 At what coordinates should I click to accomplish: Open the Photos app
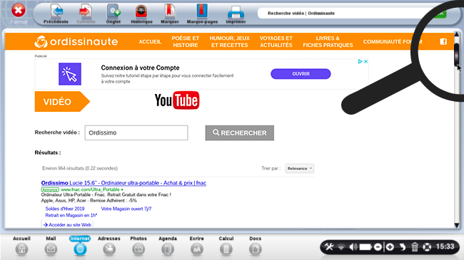[138, 246]
